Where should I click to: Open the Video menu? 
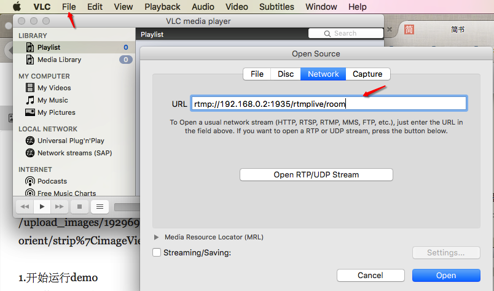pos(237,7)
